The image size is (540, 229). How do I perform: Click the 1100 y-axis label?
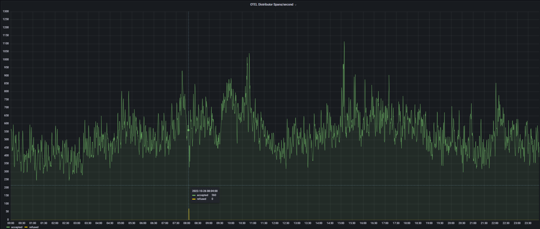pos(6,43)
